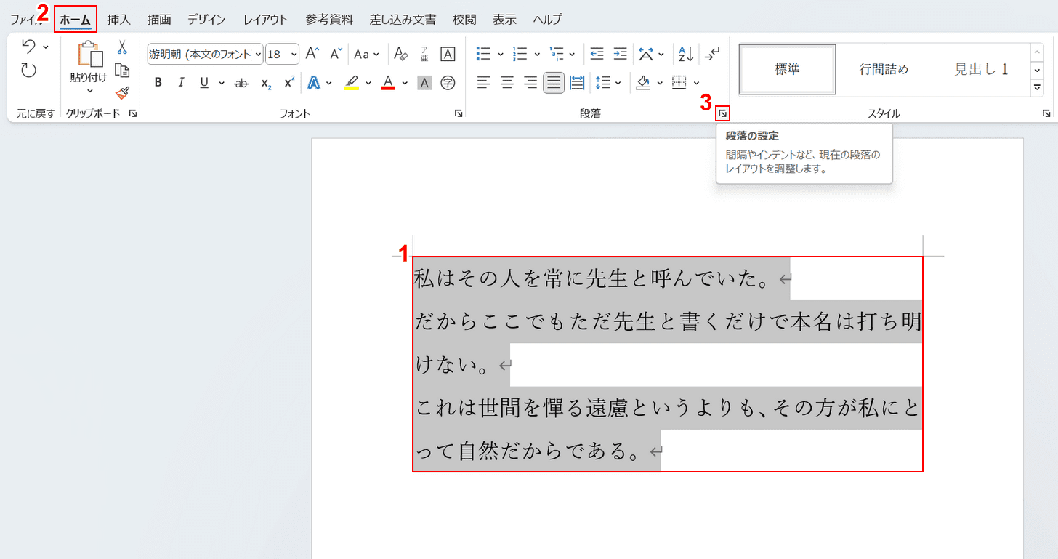Click the numbered list icon
Image resolution: width=1058 pixels, height=559 pixels.
(x=520, y=54)
